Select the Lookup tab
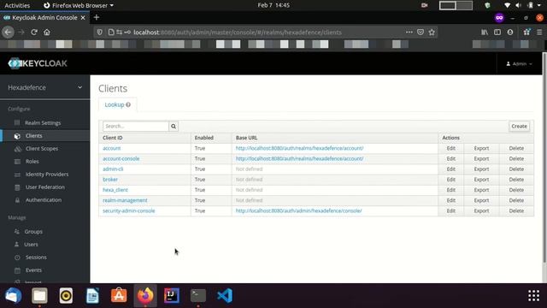The width and height of the screenshot is (547, 308). [118, 104]
